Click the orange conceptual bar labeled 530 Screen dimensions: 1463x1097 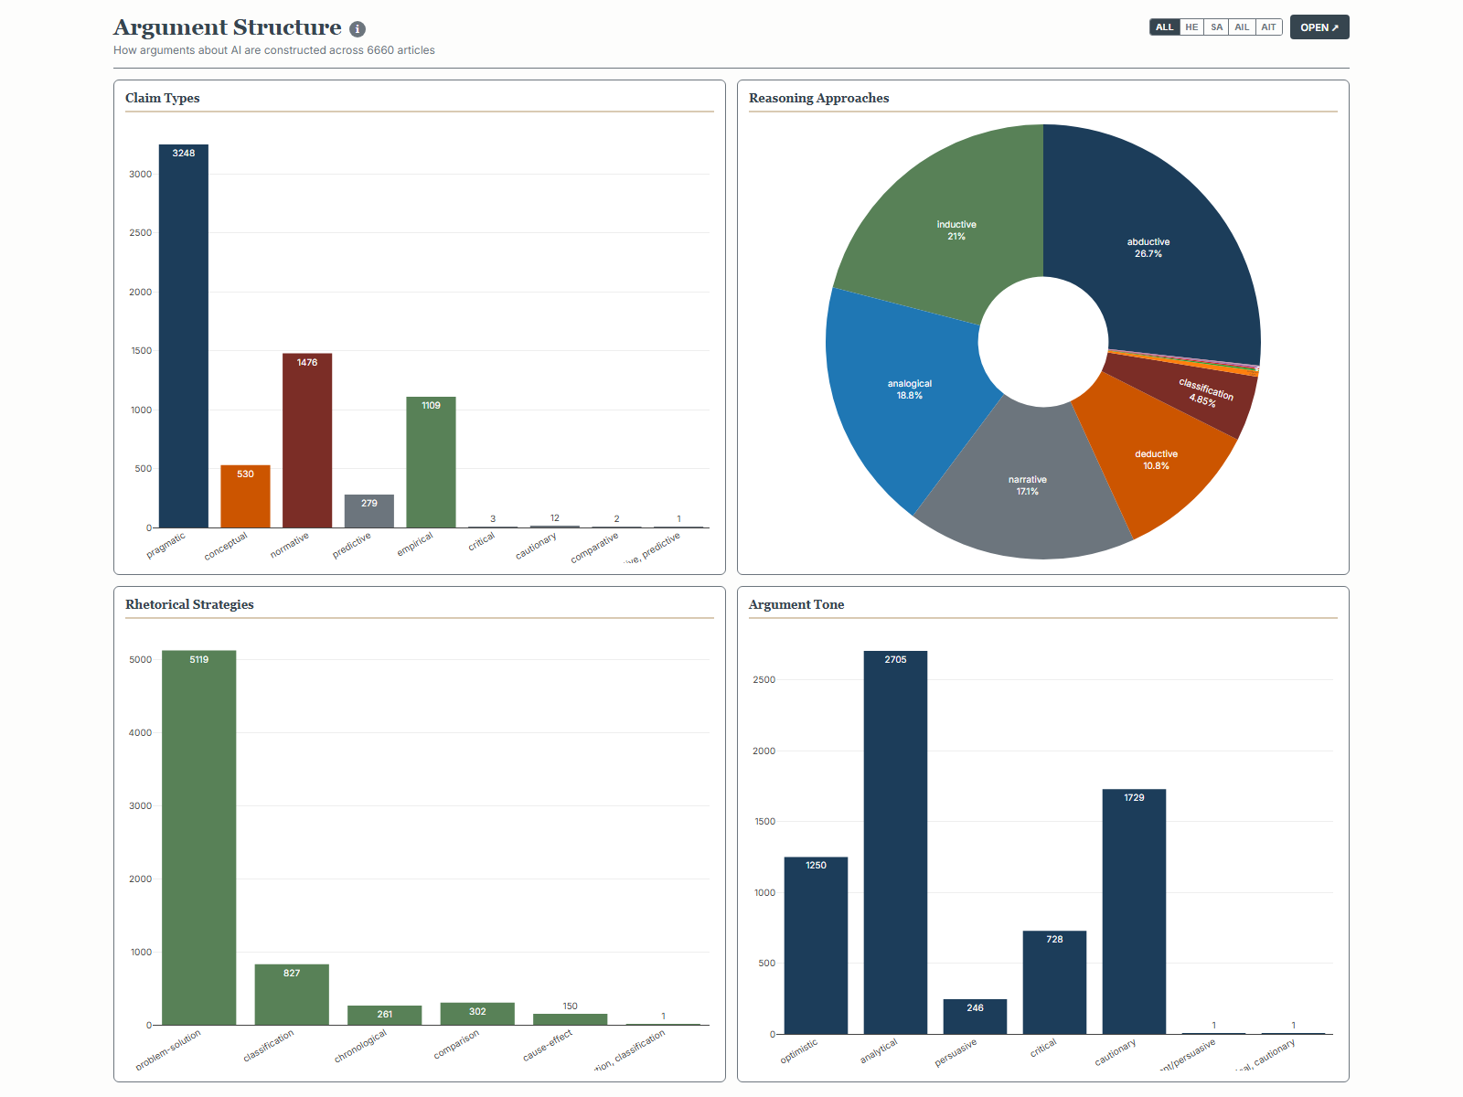(x=245, y=496)
